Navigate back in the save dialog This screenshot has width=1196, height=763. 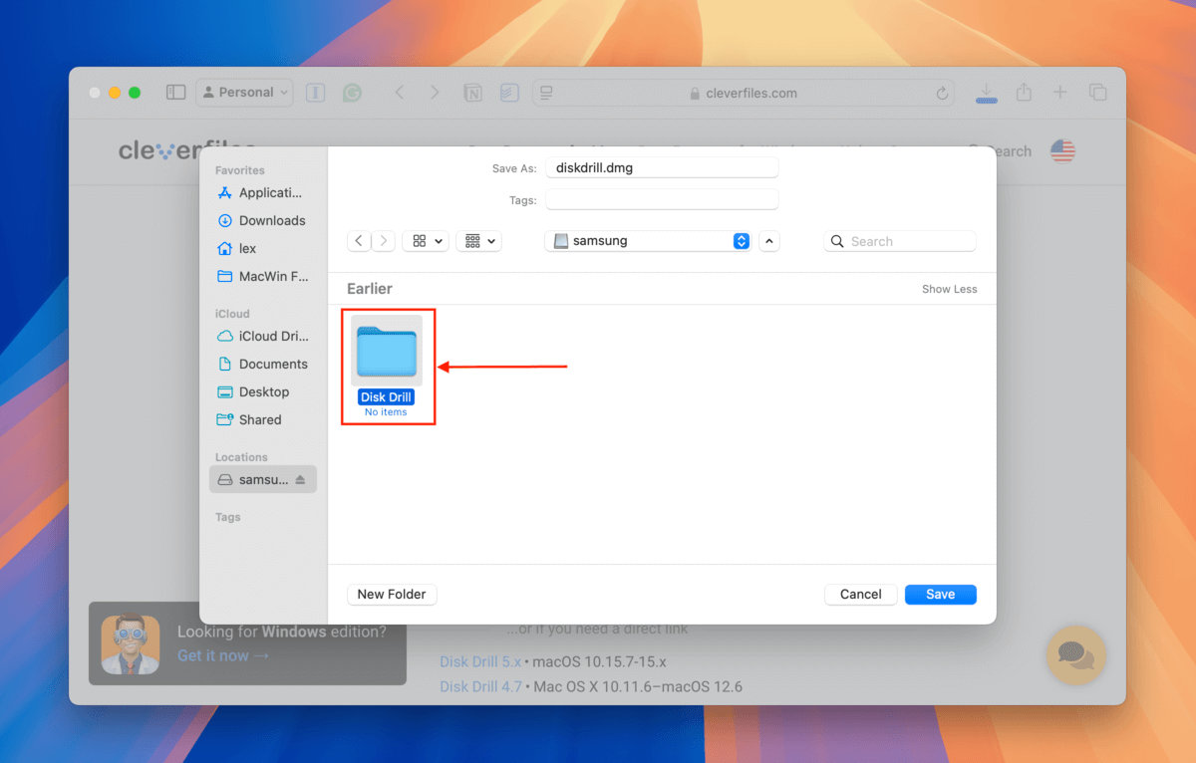coord(359,241)
